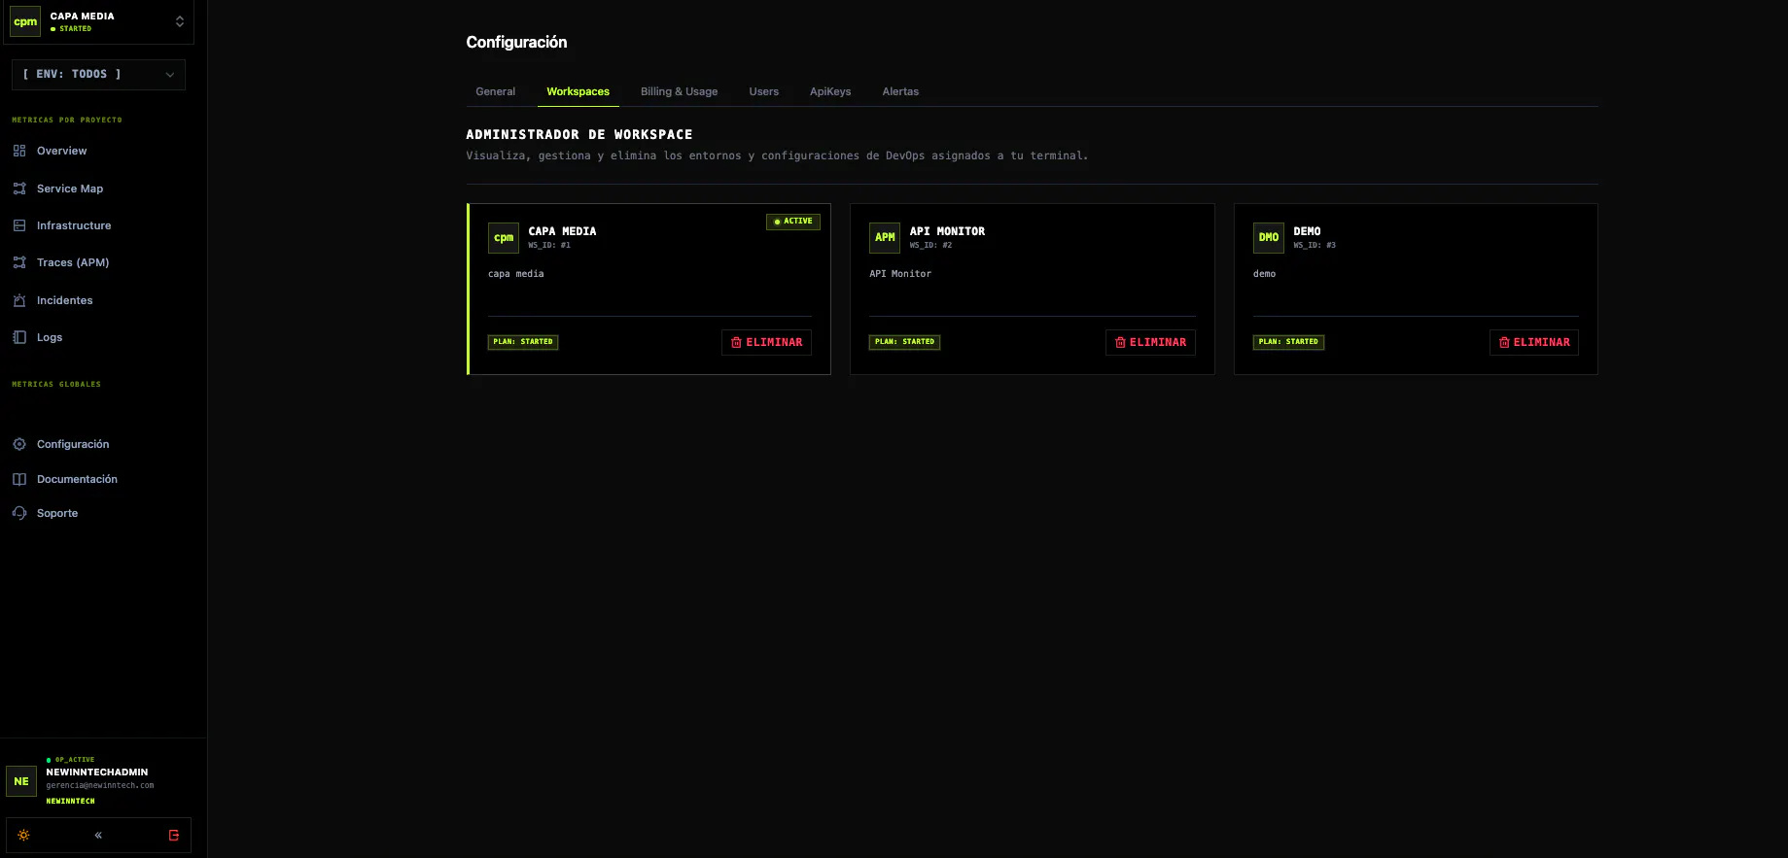Open the ApiKeys tab
1788x858 pixels.
click(830, 91)
